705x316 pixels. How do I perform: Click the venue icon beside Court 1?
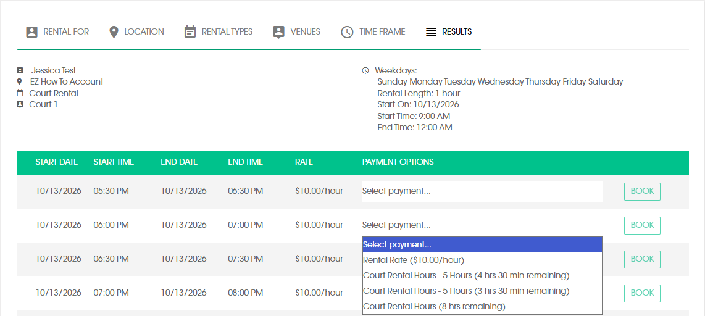tap(20, 105)
